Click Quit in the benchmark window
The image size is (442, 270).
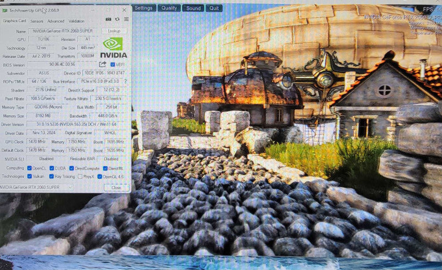(214, 8)
